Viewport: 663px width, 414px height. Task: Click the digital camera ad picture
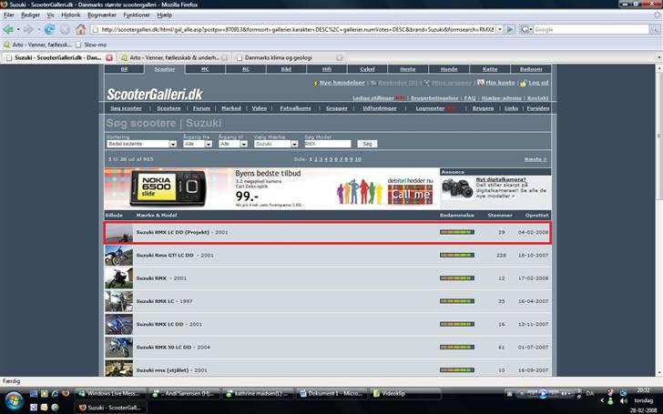(x=457, y=189)
